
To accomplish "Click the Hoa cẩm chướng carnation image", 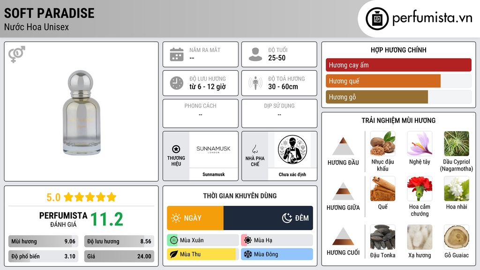I will coord(420,188).
